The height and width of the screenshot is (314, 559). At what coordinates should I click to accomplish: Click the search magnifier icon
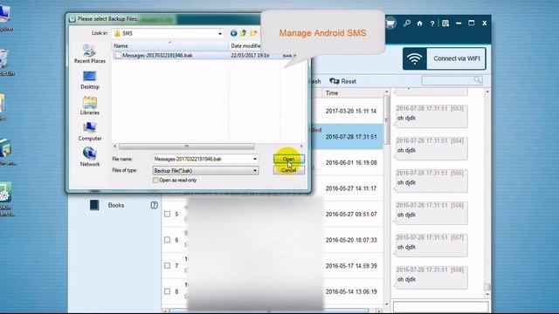478,80
